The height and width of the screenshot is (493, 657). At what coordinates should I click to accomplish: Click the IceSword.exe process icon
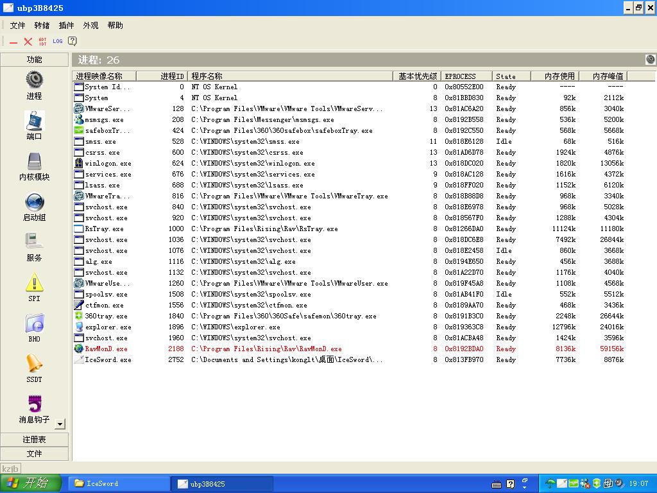coord(78,359)
